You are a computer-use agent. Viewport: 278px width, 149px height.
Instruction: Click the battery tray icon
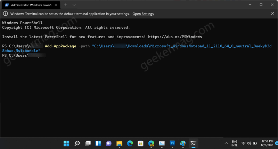[255, 143]
